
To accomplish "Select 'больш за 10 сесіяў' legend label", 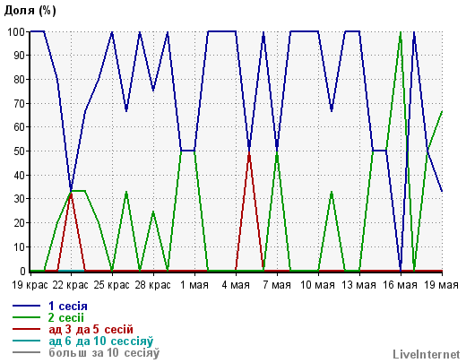I will click(x=104, y=352).
